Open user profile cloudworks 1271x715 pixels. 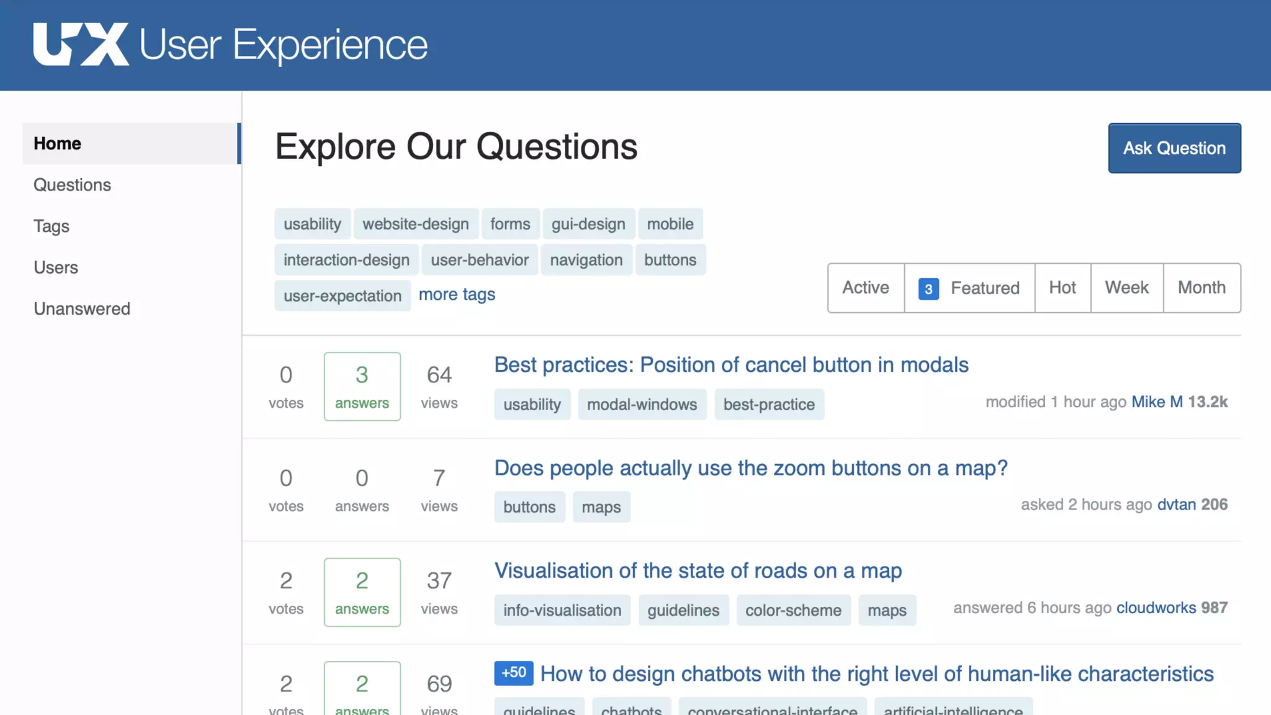point(1156,608)
